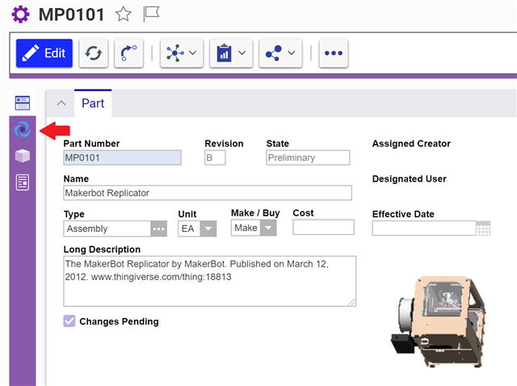
Task: Click the star favorite icon beside MP0101
Action: coord(123,14)
